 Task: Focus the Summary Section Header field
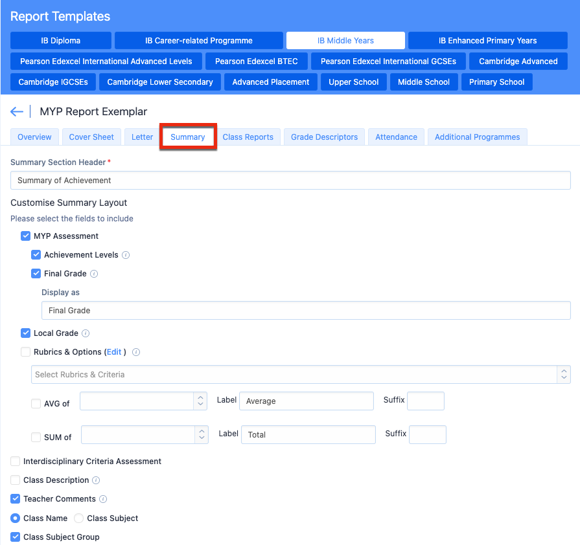(290, 181)
